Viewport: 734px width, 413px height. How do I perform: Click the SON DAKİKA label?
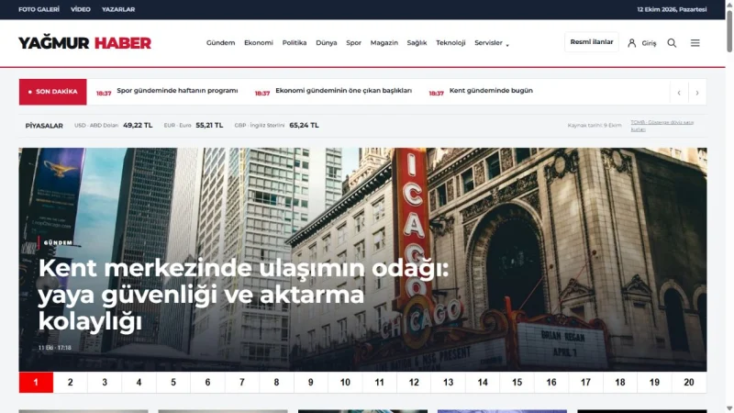click(x=53, y=92)
